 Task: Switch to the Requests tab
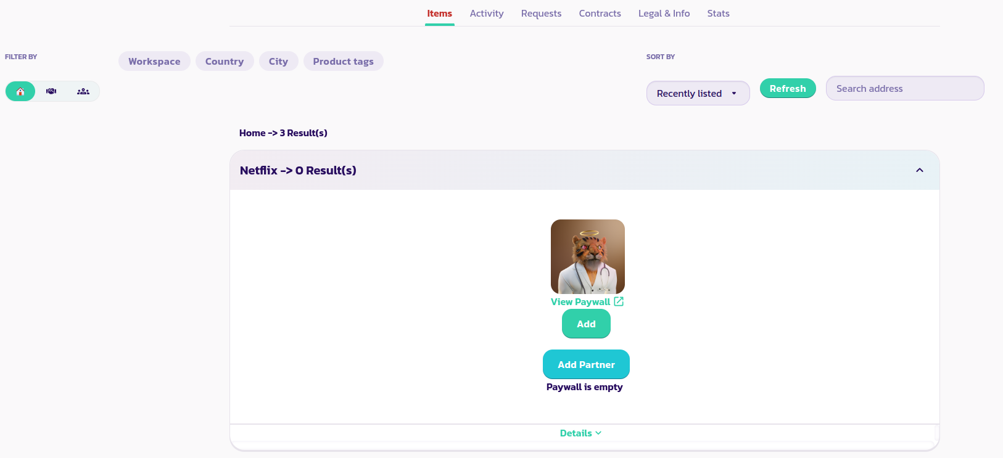[541, 14]
